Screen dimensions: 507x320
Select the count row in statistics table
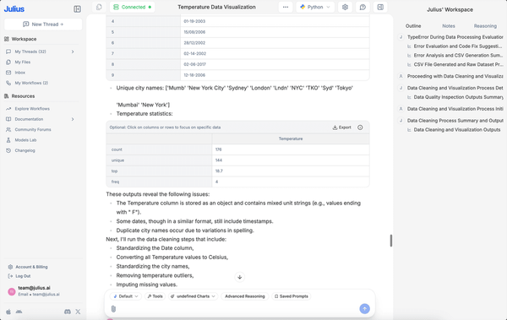237,149
